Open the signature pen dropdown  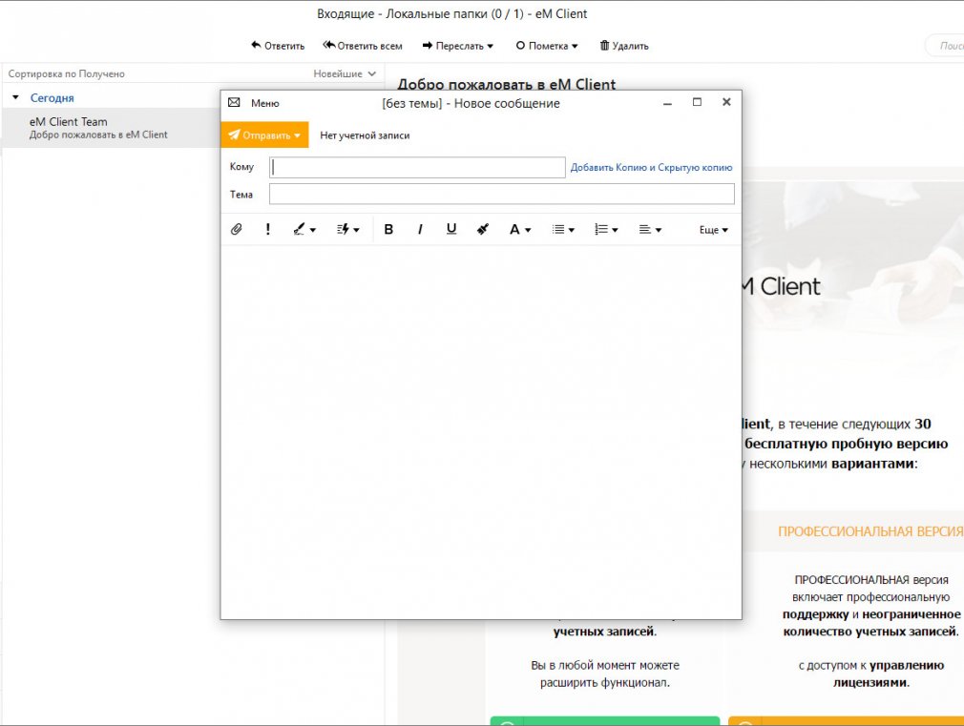304,229
